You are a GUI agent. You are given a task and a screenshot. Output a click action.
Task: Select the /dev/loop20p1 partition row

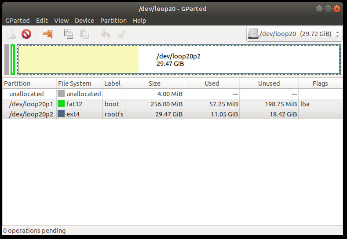(x=172, y=104)
